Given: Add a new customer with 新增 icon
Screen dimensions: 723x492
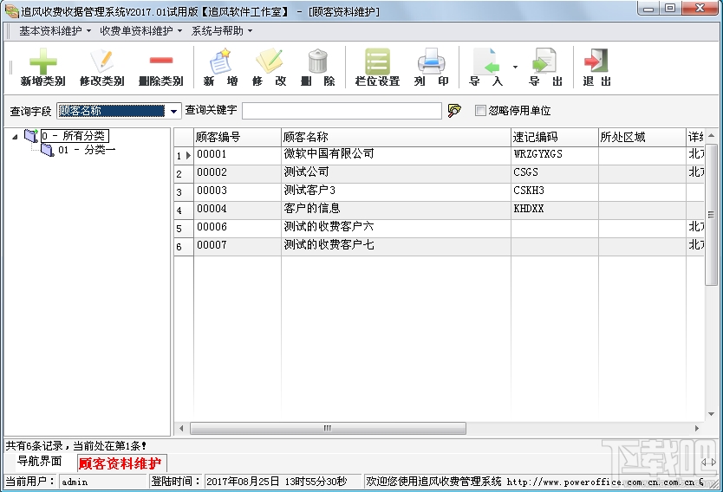Looking at the screenshot, I should (x=220, y=61).
